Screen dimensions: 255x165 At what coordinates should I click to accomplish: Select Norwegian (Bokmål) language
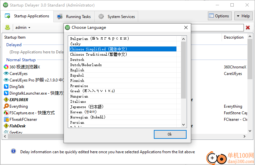tap(123, 117)
